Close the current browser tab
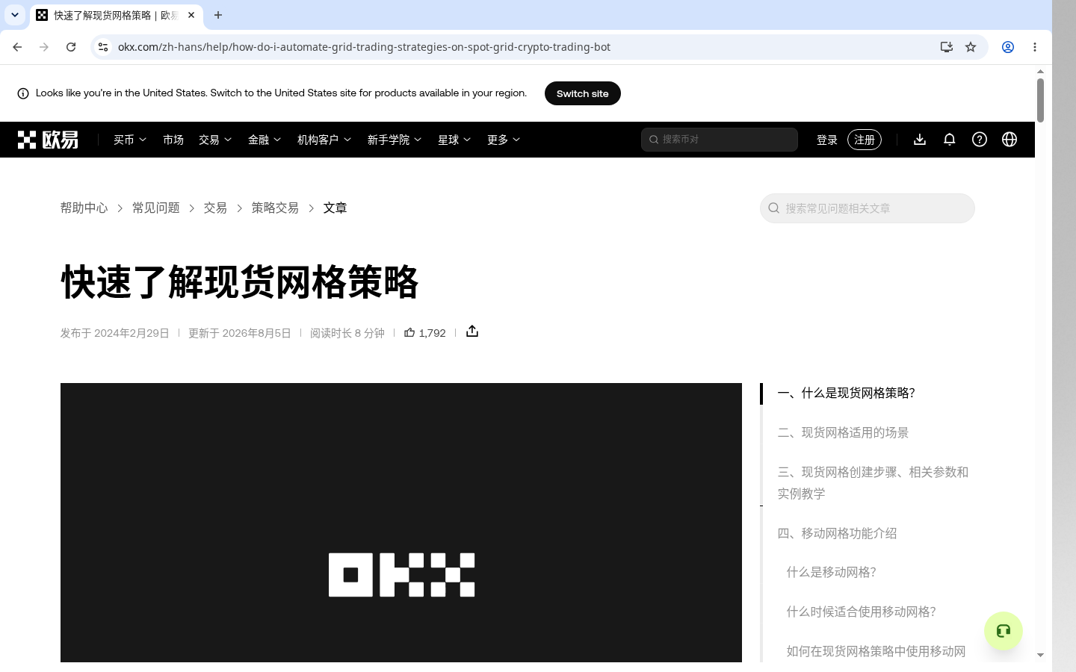Viewport: 1076px width, 672px height. click(191, 15)
